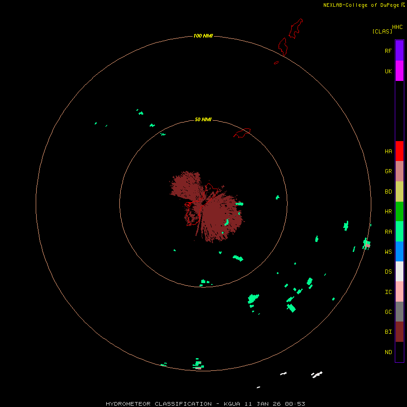
Task: Click the RF legend label text
Action: tap(388, 51)
